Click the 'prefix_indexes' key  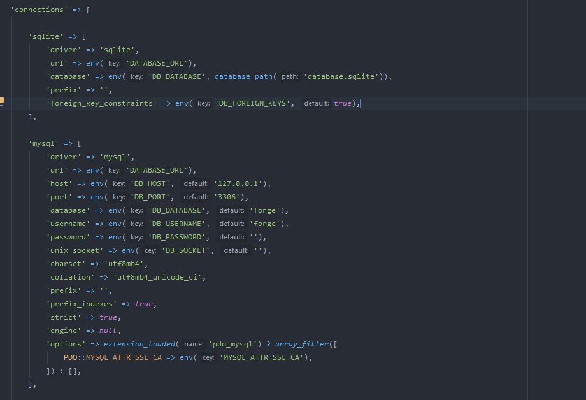point(82,304)
